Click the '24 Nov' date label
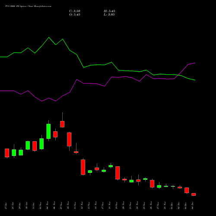 coord(137,206)
